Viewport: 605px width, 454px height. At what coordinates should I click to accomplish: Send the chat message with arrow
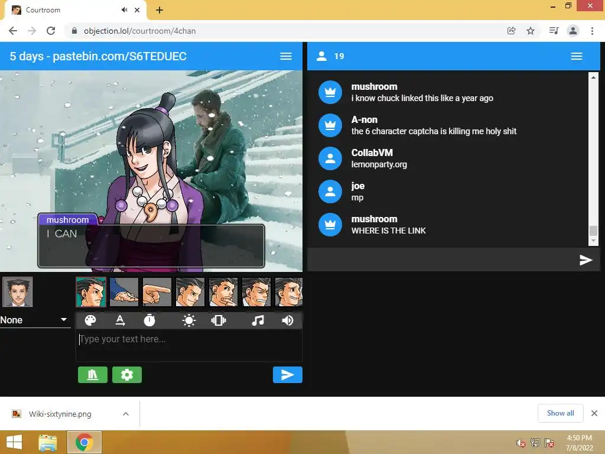pyautogui.click(x=586, y=260)
